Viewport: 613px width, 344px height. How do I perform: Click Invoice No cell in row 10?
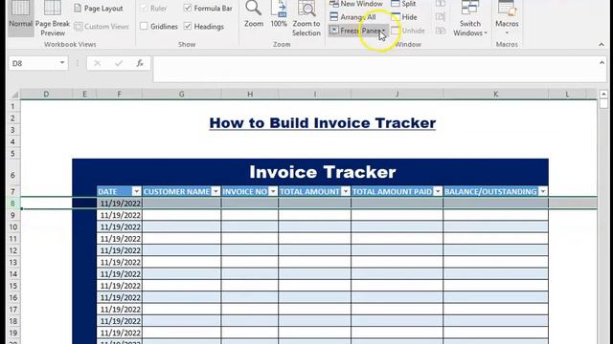click(x=250, y=227)
